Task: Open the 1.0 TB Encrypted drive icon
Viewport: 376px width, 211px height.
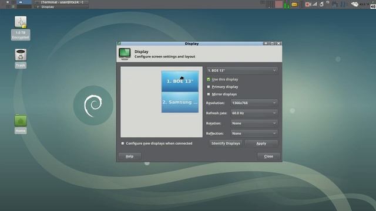Action: (x=21, y=22)
